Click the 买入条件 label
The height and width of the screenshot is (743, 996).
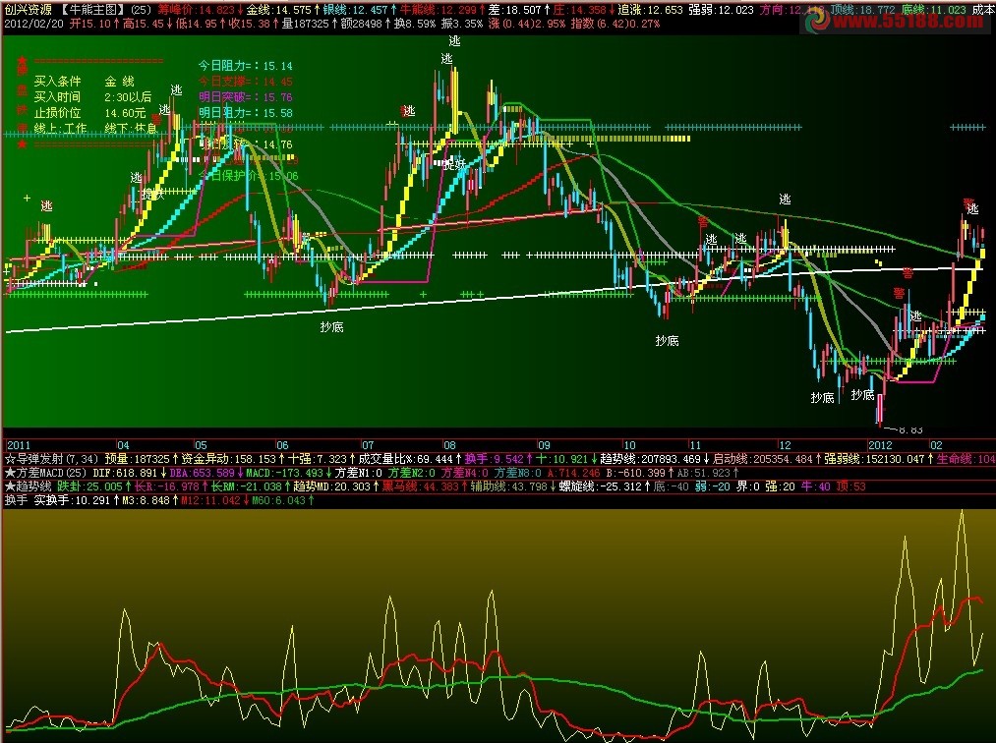57,82
